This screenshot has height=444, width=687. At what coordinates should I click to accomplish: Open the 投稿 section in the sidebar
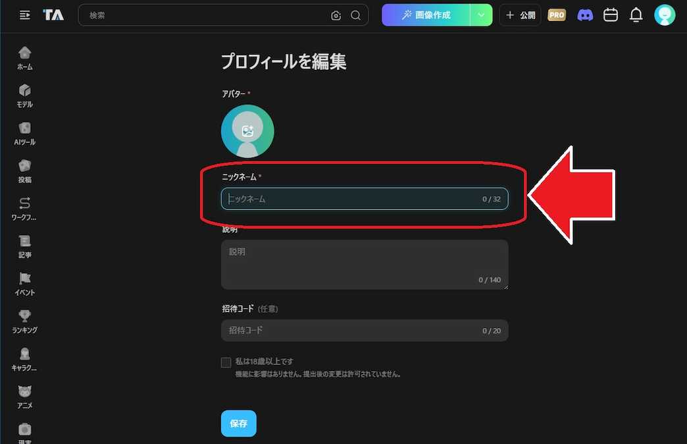click(24, 165)
